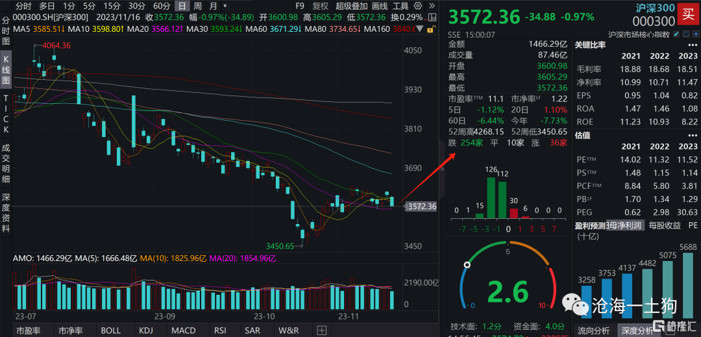701x337 pixels.
Task: Switch to the RSI indicator tab
Action: [220, 331]
